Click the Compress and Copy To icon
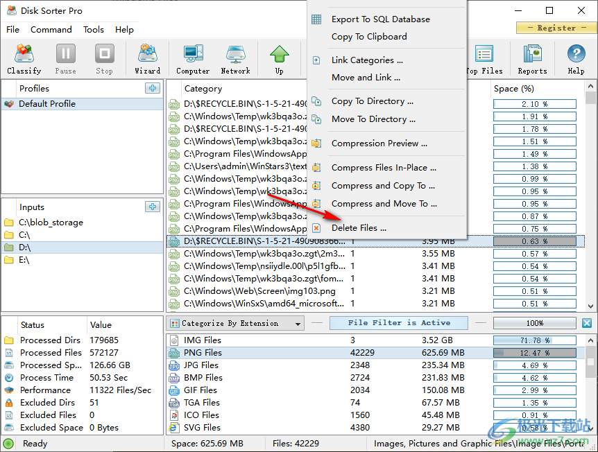Screen dimensions: 598x452 [316, 186]
